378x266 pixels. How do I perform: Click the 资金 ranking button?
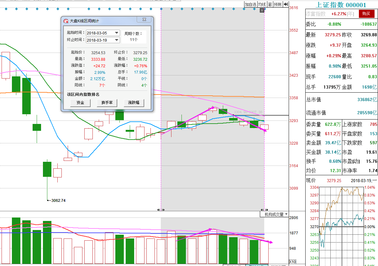tap(80, 103)
